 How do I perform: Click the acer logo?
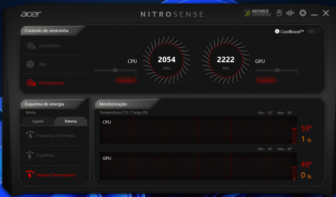point(31,14)
